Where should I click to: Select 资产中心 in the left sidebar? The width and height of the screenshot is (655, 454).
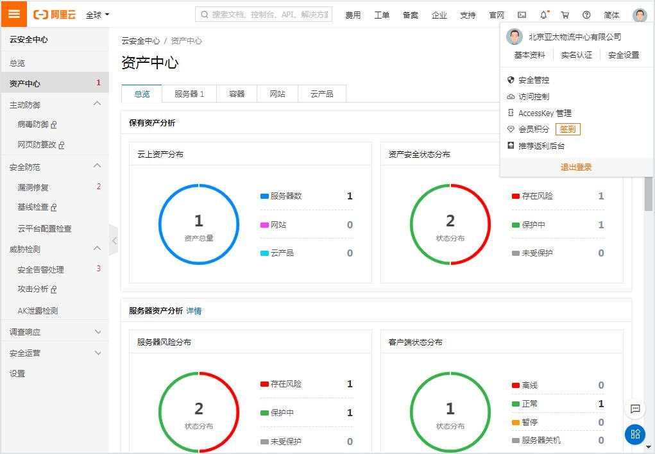pyautogui.click(x=55, y=83)
